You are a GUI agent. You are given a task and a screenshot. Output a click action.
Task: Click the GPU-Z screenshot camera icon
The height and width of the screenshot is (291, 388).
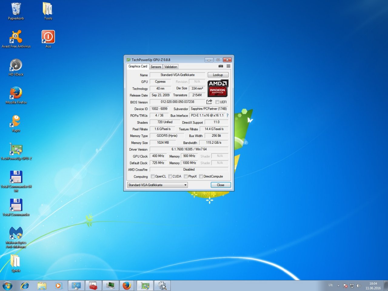point(221,66)
